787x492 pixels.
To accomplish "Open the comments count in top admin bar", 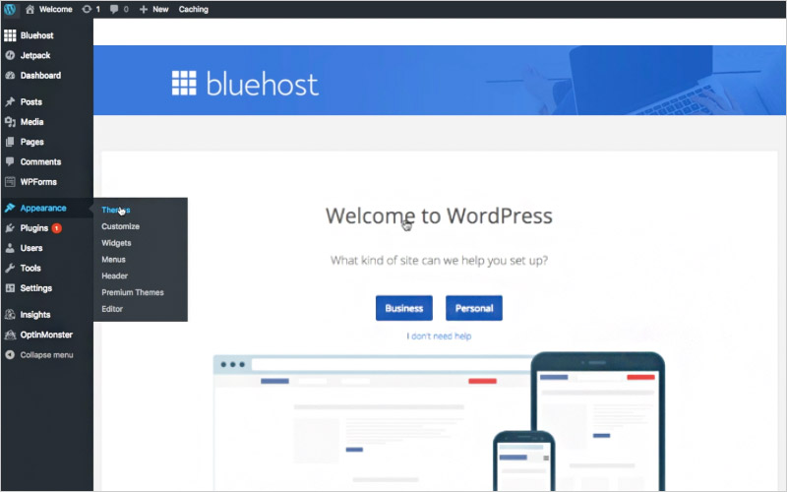I will 119,9.
